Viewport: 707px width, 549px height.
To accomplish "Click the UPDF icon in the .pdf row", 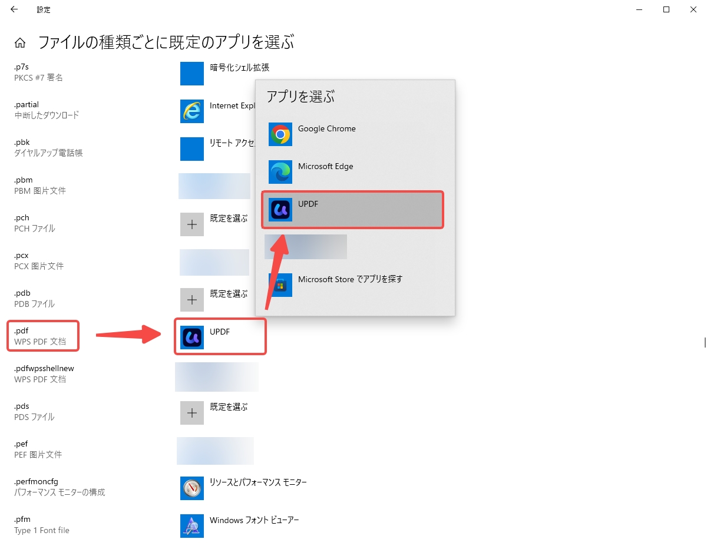I will click(192, 337).
